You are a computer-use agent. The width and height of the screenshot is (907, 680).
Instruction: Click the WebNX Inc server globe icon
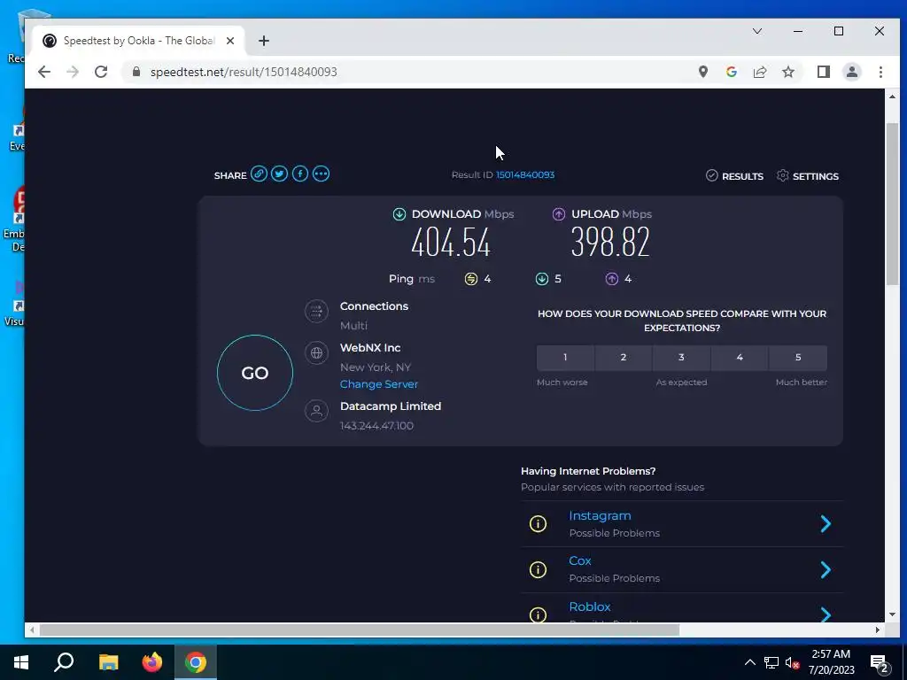pos(316,352)
